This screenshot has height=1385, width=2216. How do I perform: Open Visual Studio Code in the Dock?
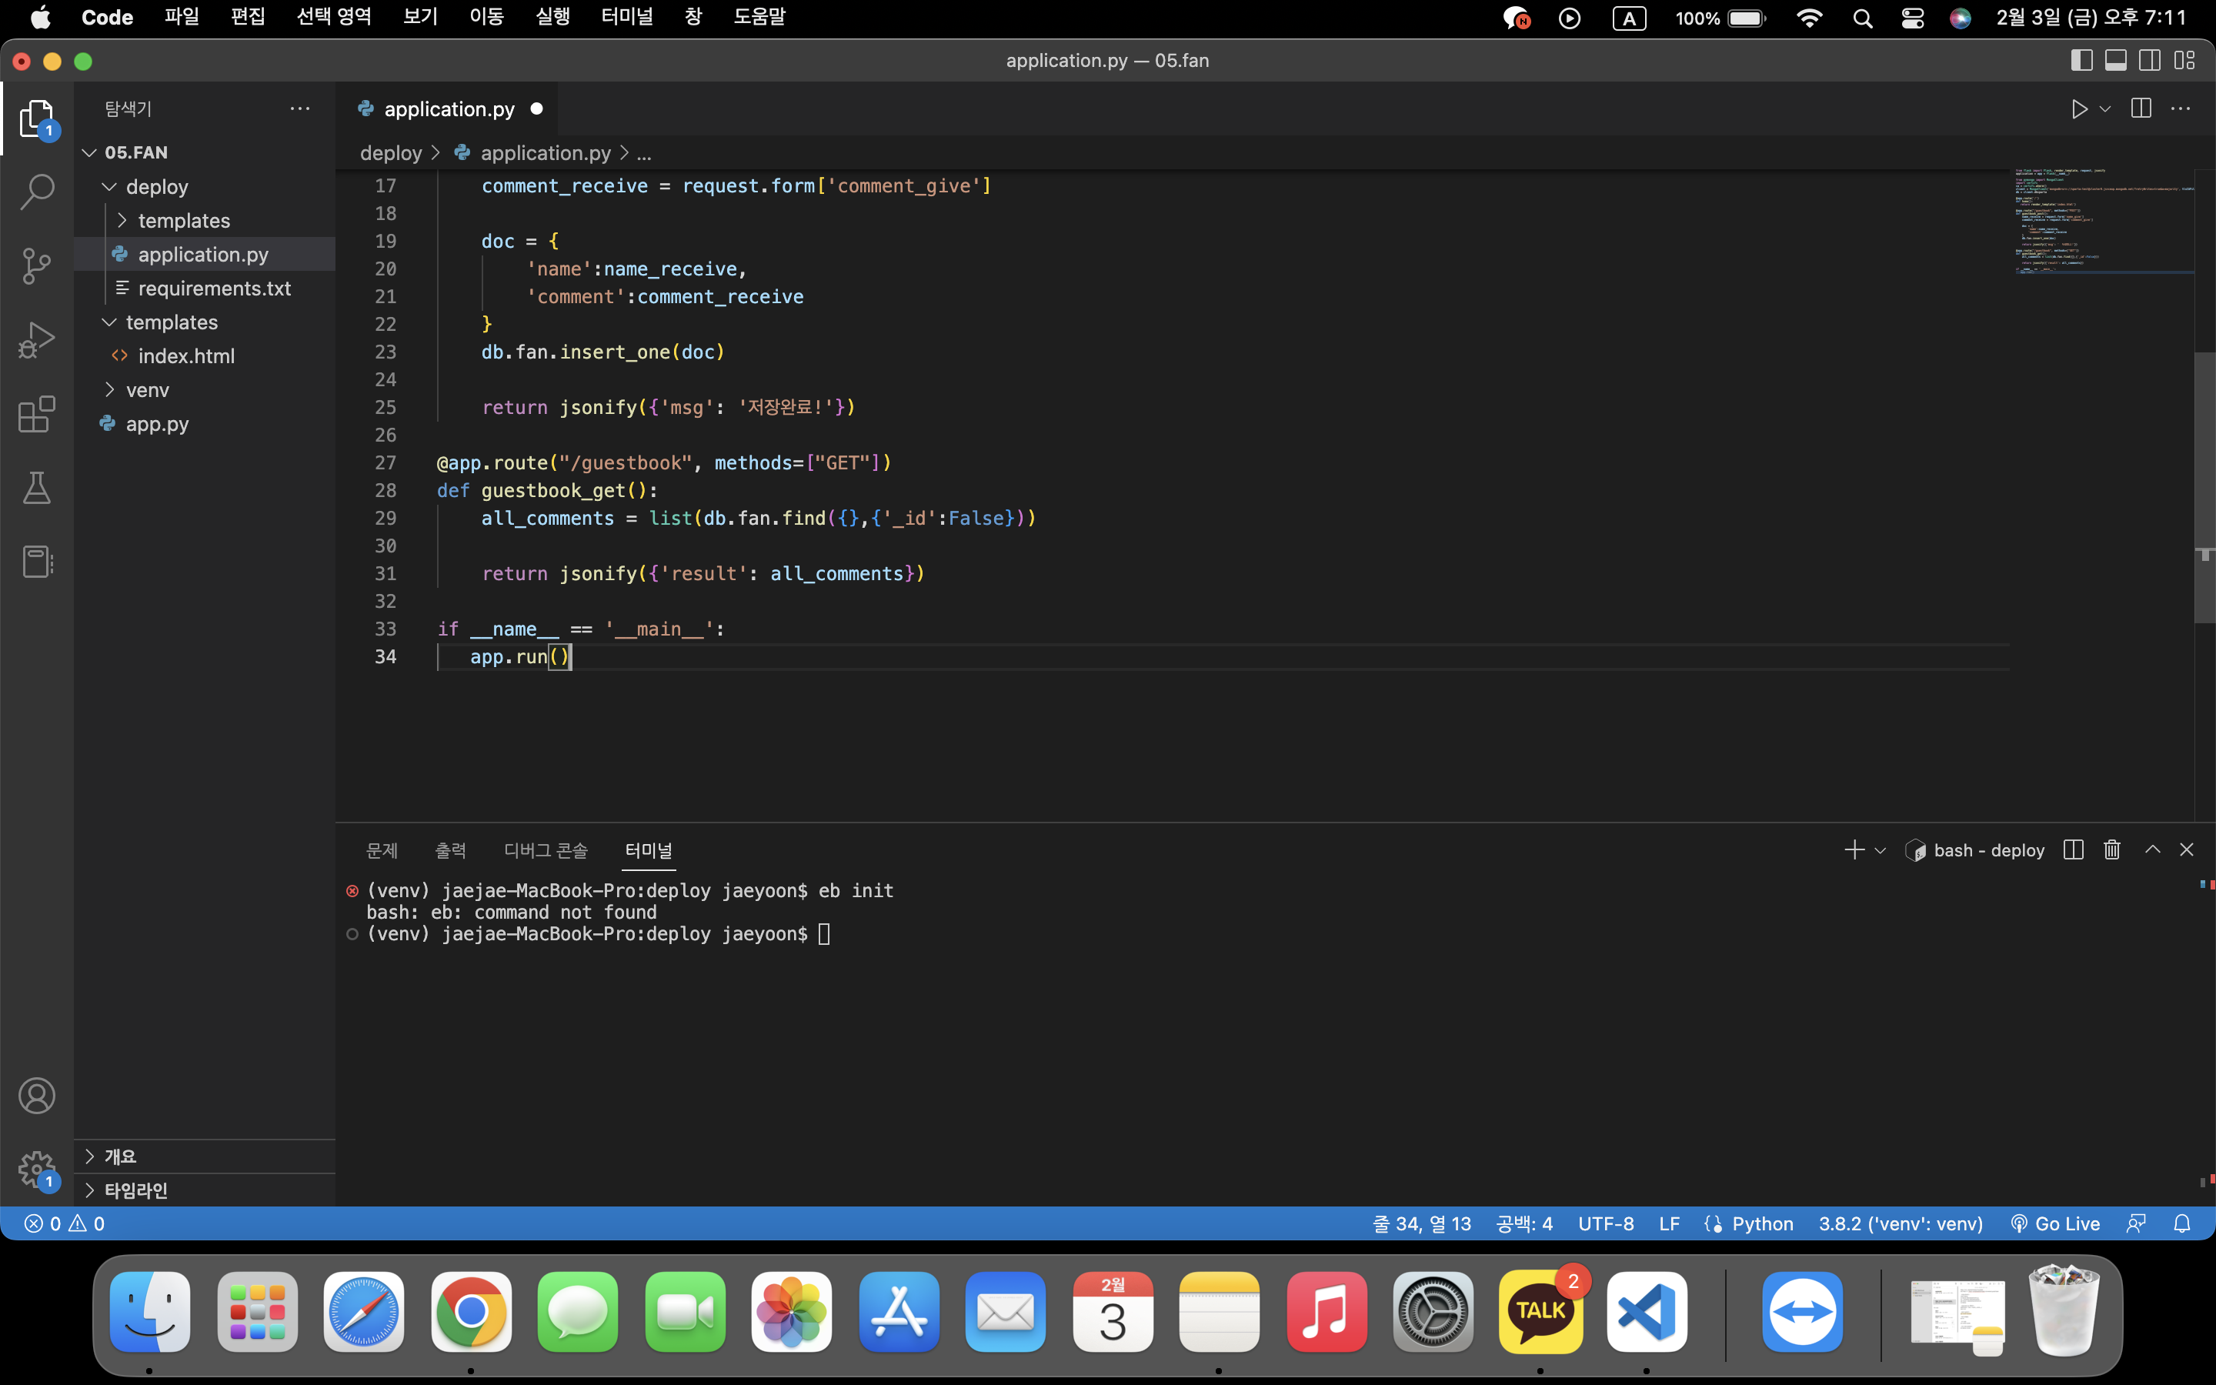tap(1647, 1312)
